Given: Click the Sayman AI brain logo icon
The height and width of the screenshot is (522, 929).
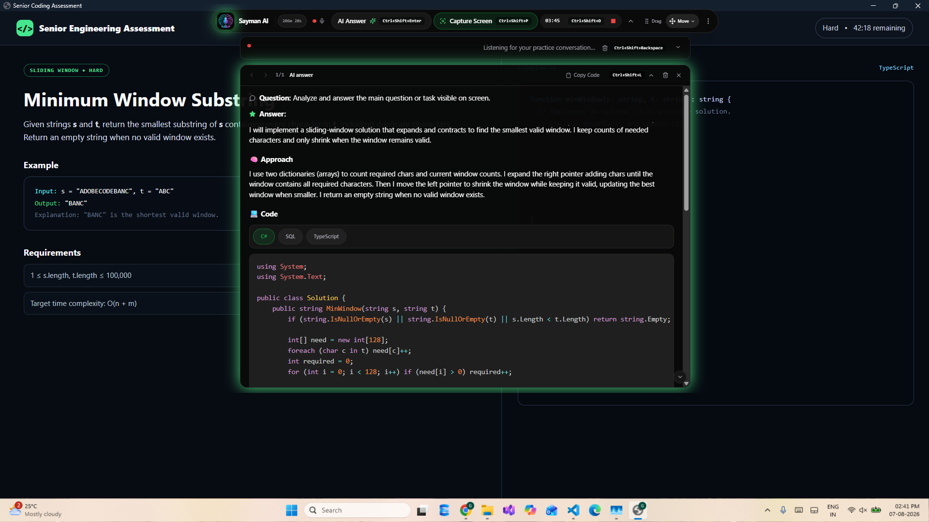Looking at the screenshot, I should [x=225, y=21].
